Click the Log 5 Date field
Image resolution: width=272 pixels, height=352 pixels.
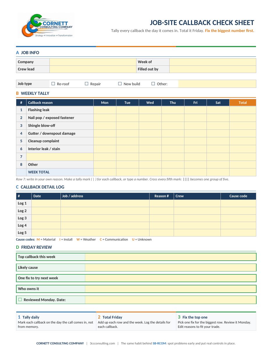(x=46, y=233)
